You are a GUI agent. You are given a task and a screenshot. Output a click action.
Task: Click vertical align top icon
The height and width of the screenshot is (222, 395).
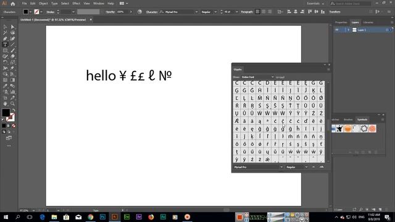click(310, 12)
